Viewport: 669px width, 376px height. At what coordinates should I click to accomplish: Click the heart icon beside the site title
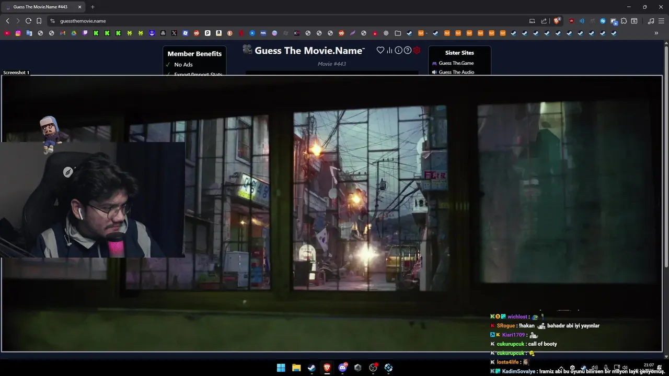coord(380,50)
